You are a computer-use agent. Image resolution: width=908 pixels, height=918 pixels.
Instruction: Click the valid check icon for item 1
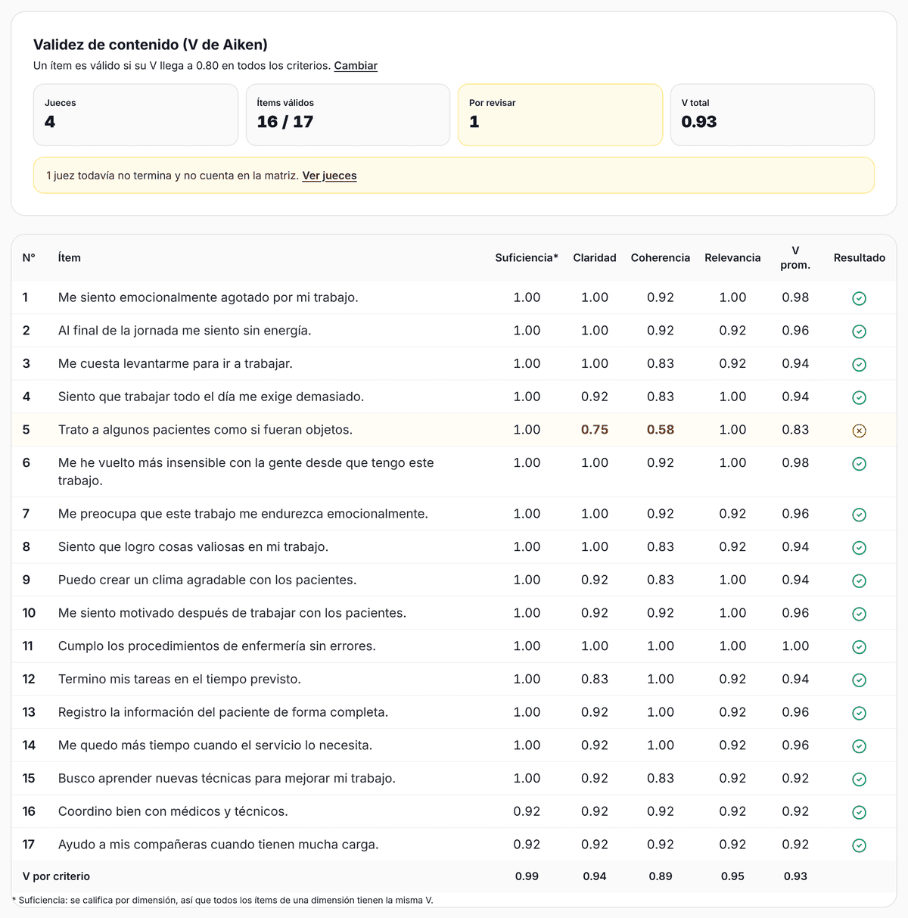(x=859, y=298)
